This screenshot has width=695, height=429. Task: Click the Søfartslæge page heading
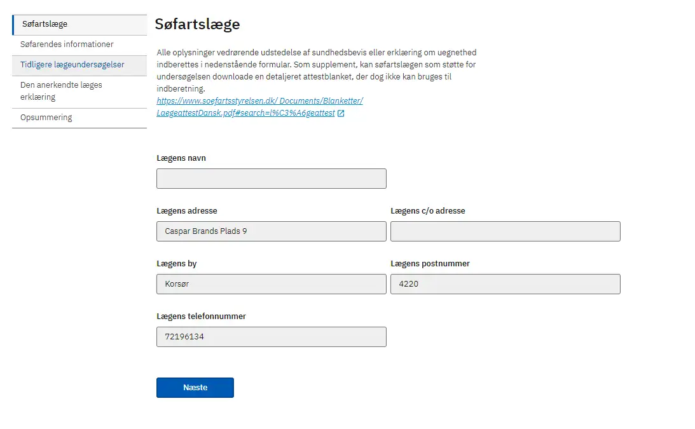click(197, 24)
